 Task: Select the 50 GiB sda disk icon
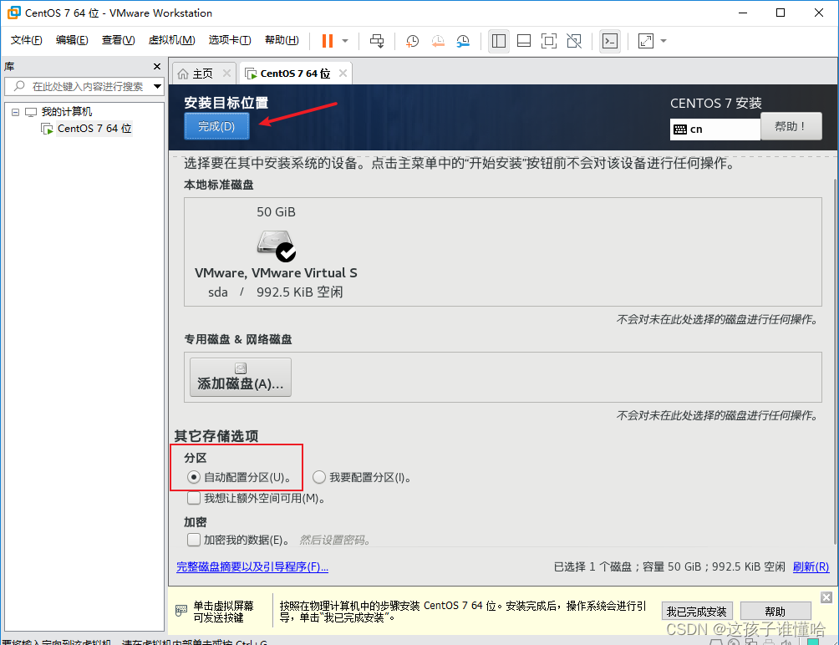276,246
